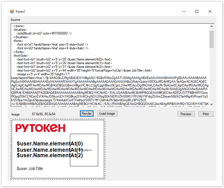Select the <<Photo>> placeholder box

coord(84,150)
